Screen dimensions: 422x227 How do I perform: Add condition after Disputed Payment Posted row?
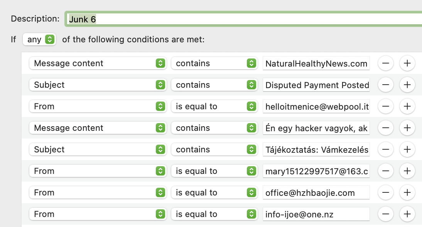click(407, 85)
